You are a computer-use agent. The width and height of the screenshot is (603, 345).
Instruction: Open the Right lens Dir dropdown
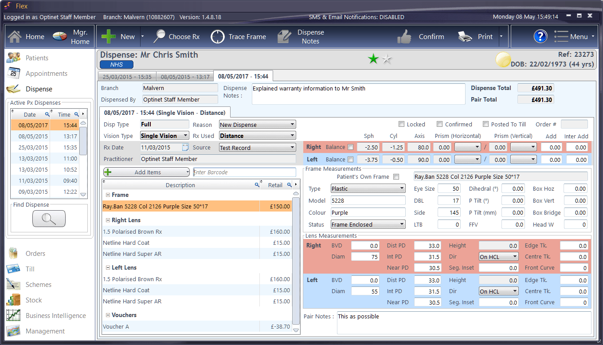point(498,256)
